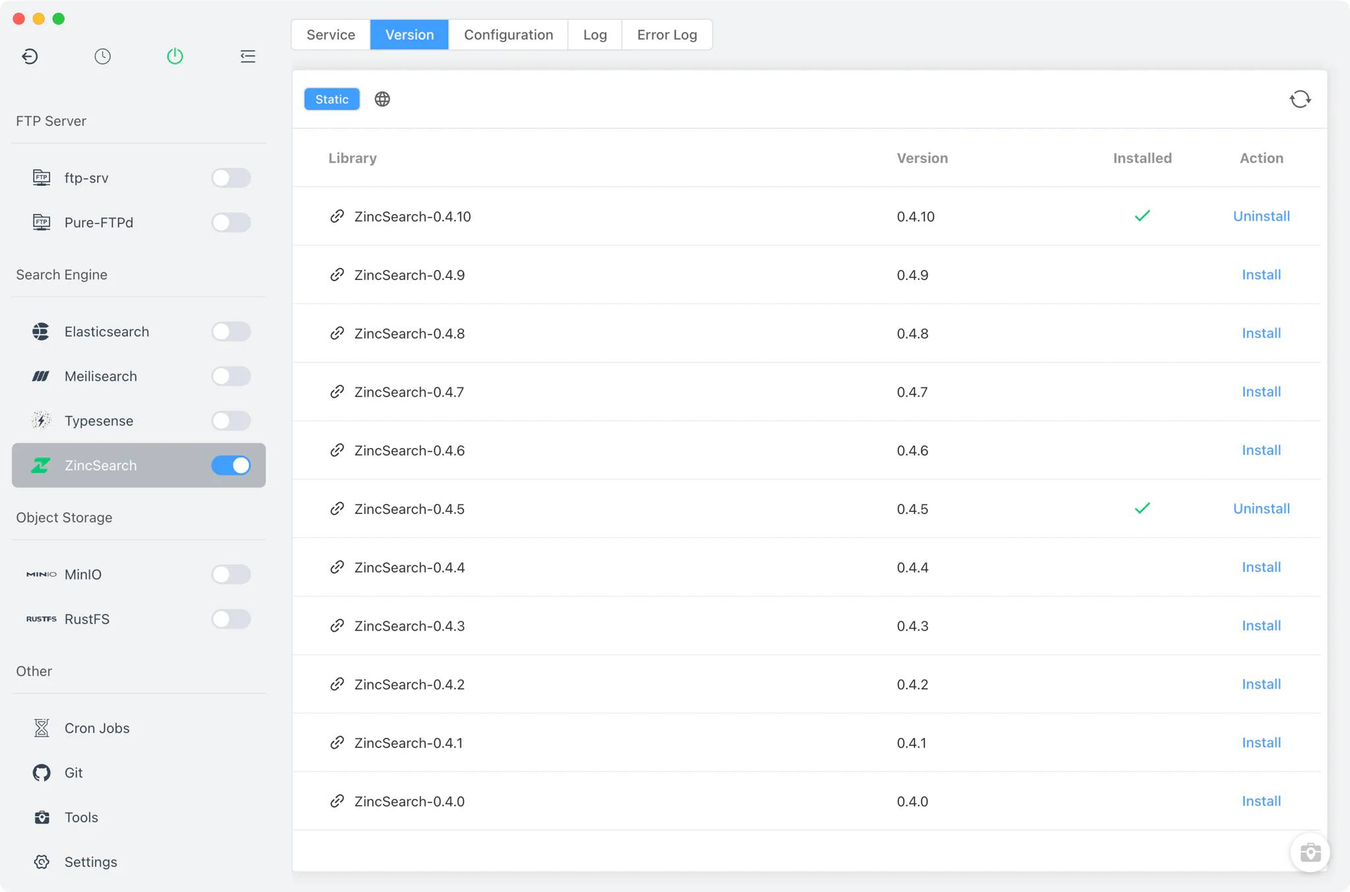Screen dimensions: 1350x892
Task: Switch to the Service tab
Action: tap(331, 35)
